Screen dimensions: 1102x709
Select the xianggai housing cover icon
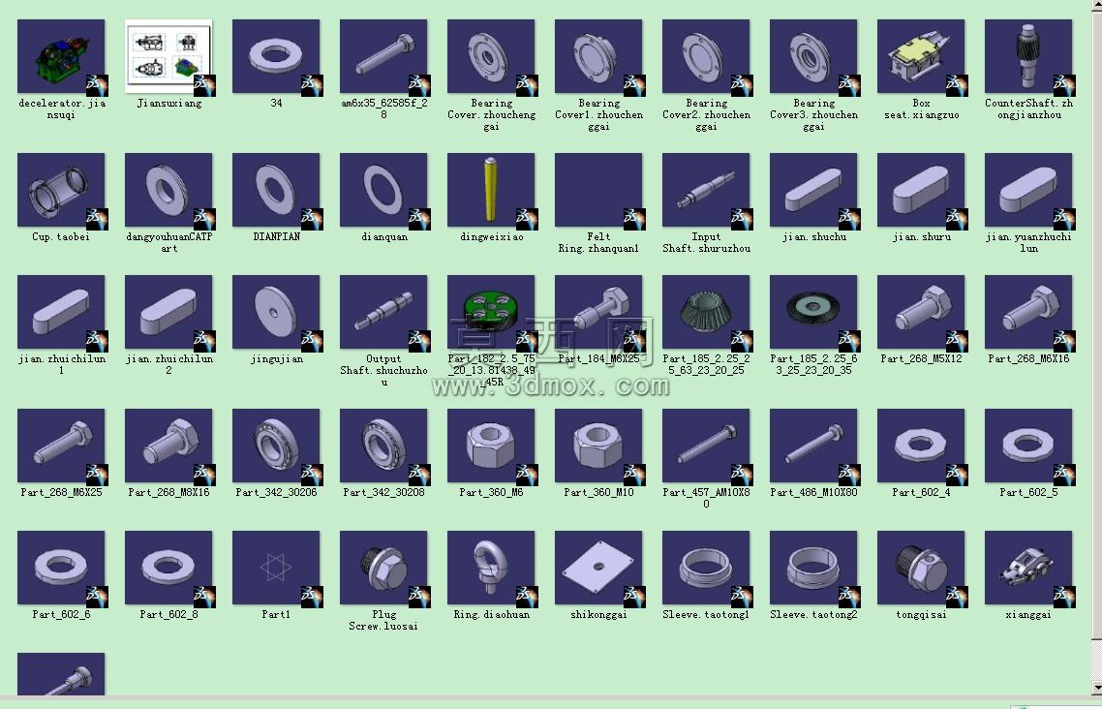[x=1029, y=568]
